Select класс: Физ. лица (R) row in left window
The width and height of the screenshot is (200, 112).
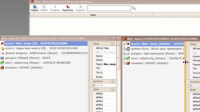point(46,44)
